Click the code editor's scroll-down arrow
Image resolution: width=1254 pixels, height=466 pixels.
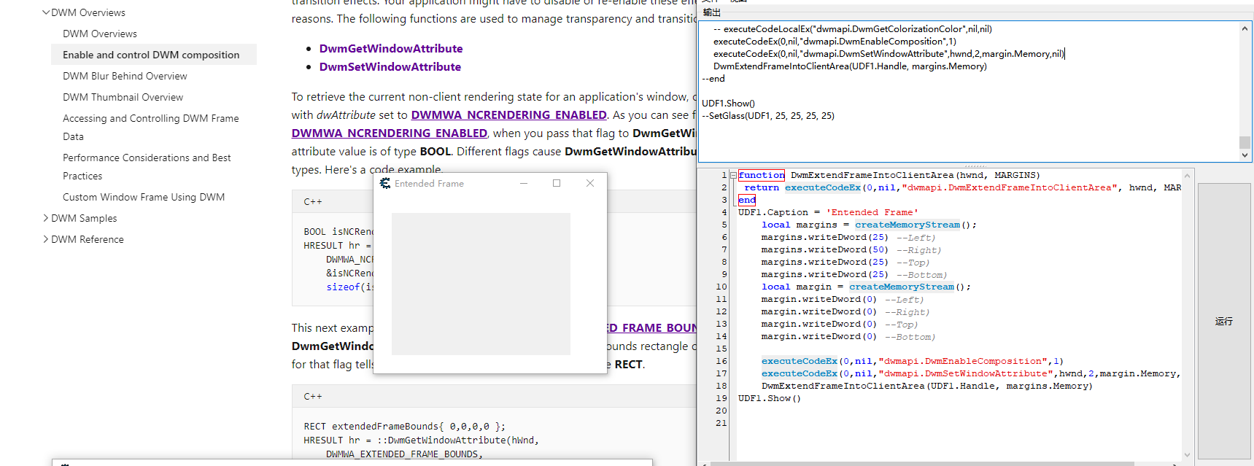(x=1187, y=455)
